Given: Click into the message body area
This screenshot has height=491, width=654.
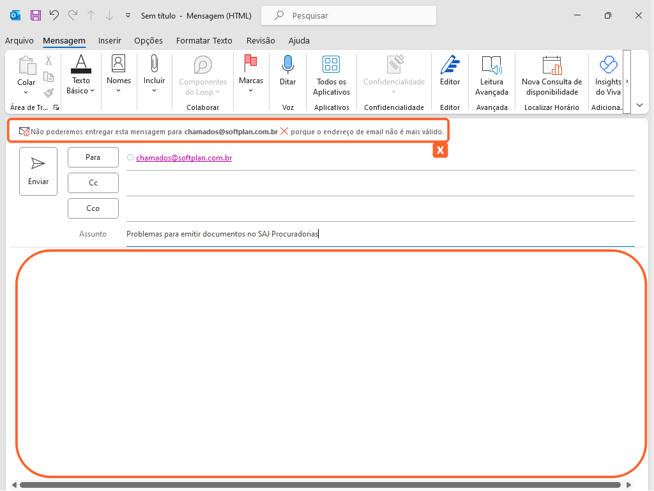Looking at the screenshot, I should click(331, 363).
